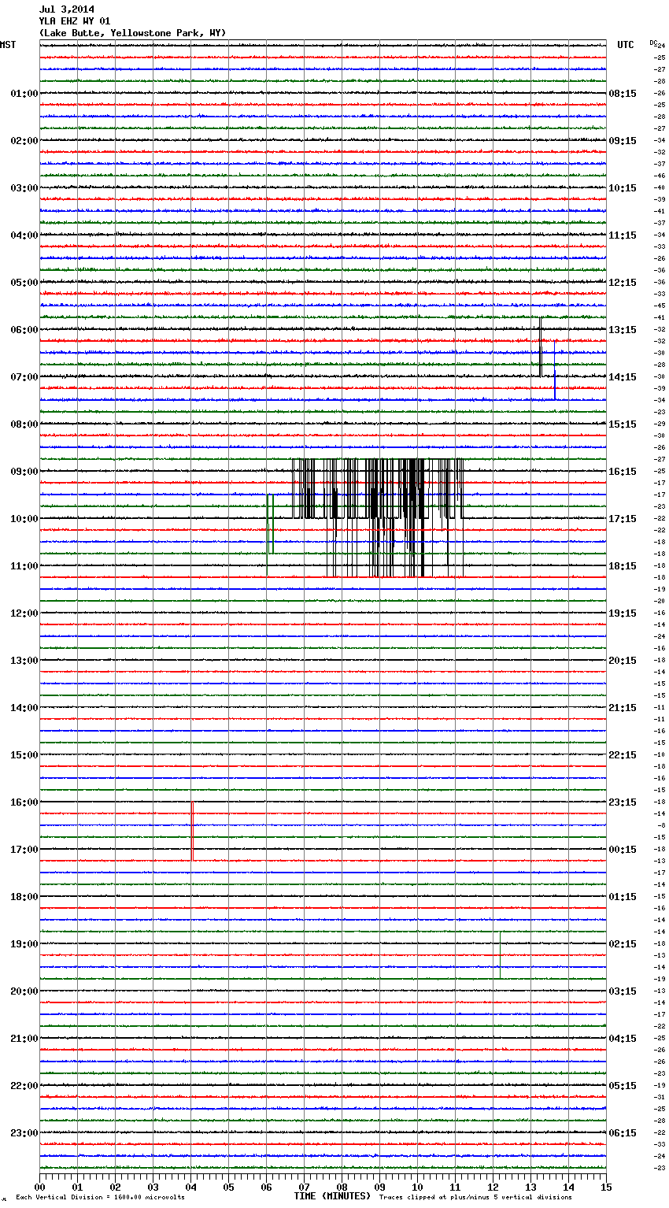
Task: Click the "15:00" MST row label
Action: pos(24,755)
